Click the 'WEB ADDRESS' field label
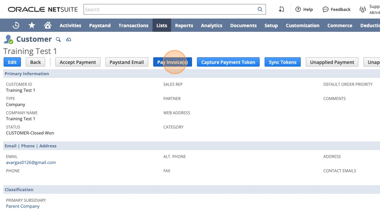The height and width of the screenshot is (212, 380). coord(177,113)
